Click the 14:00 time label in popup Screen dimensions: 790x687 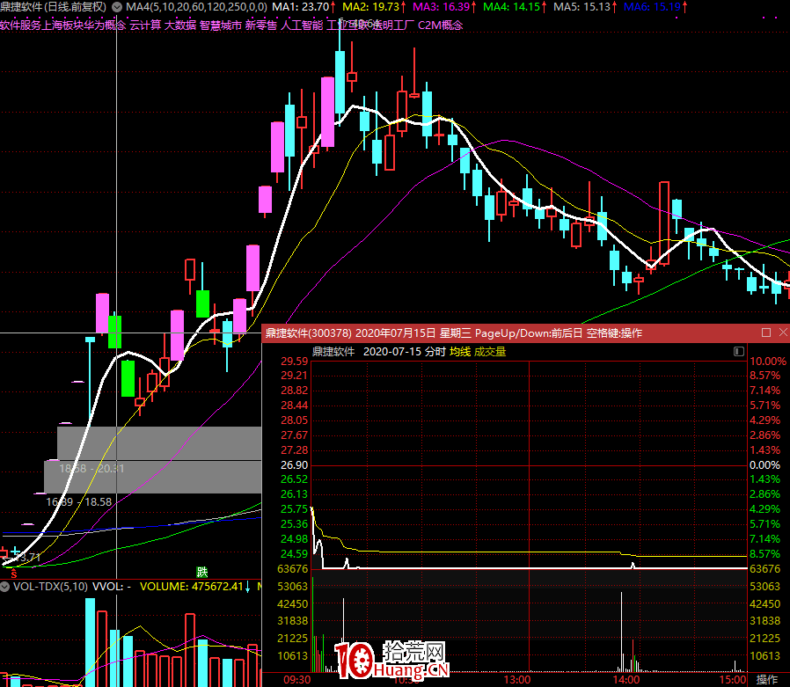[x=626, y=680]
